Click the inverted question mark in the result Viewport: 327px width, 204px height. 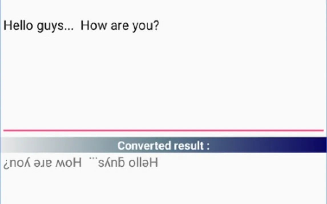[x=6, y=164]
